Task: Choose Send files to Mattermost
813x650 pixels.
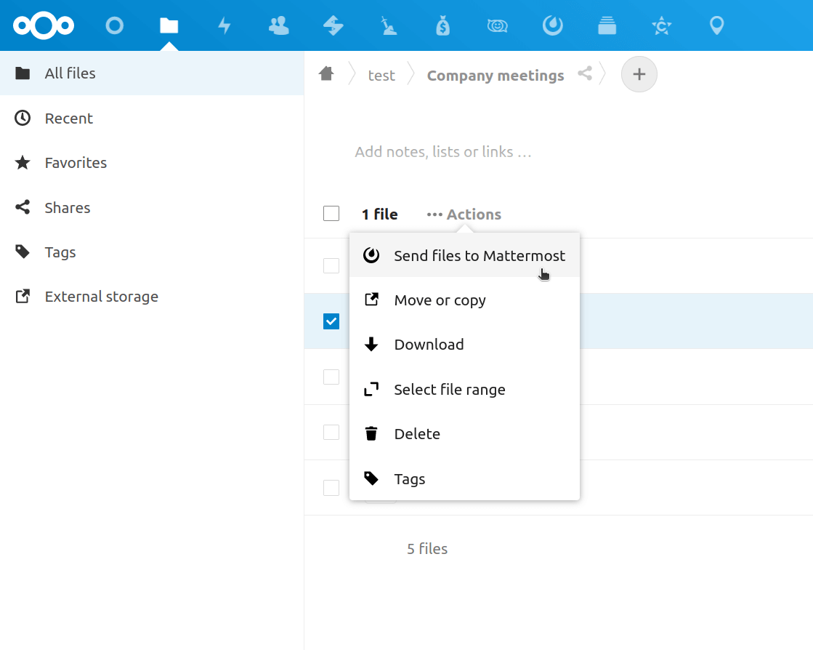Action: (464, 256)
